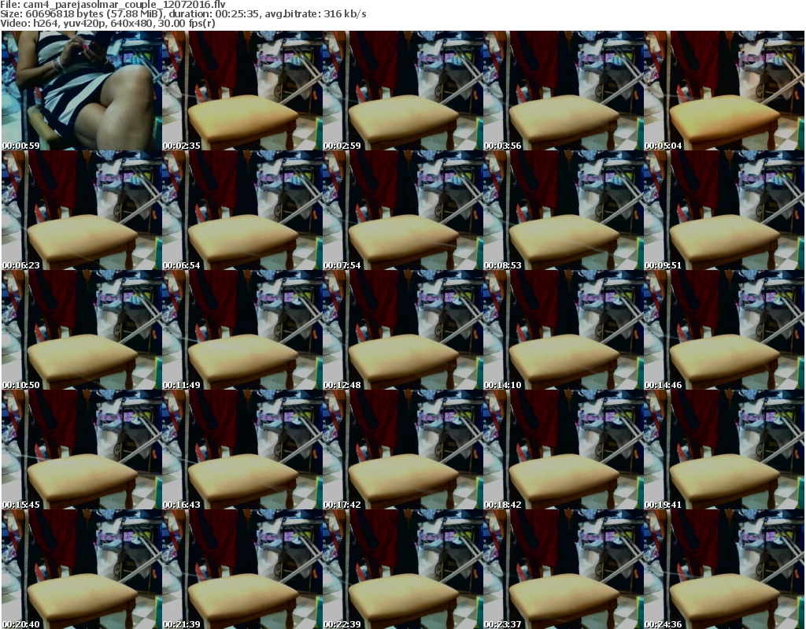Select the thumbnail stamped 00:02:35
The width and height of the screenshot is (806, 629).
tap(242, 91)
